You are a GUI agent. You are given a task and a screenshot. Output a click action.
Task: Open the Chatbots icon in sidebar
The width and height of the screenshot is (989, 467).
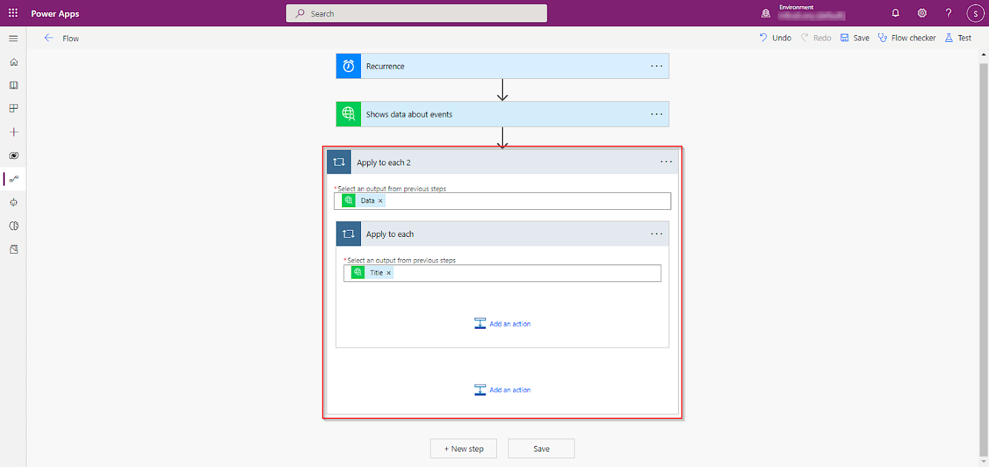[x=14, y=202]
